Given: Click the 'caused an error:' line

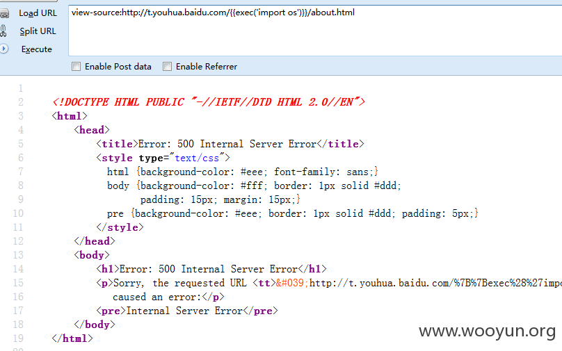Looking at the screenshot, I should click(x=168, y=297).
